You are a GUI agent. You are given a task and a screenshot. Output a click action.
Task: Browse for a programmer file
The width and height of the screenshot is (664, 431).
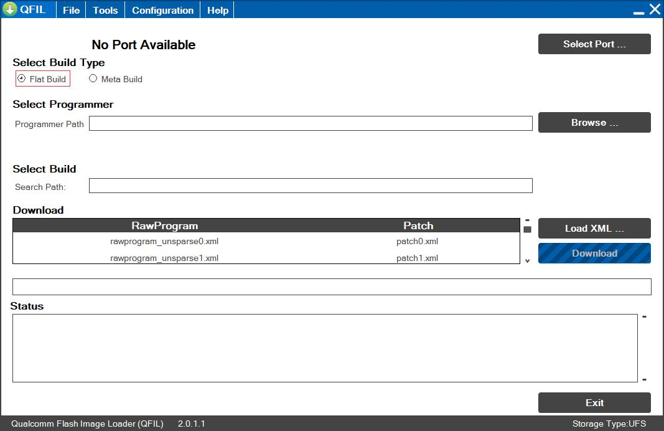594,123
